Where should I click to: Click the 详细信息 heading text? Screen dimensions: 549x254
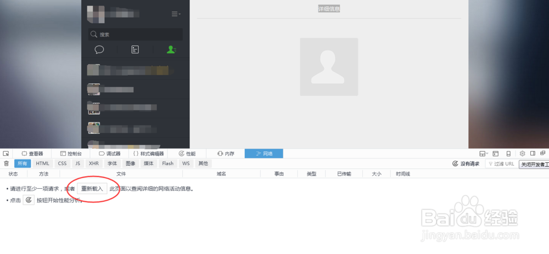329,9
